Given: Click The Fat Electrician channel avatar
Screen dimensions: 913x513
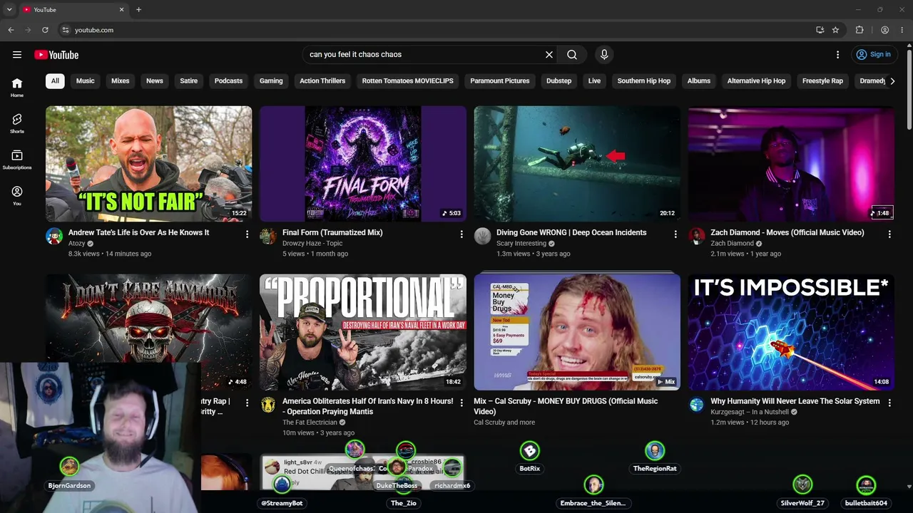Looking at the screenshot, I should click(268, 405).
